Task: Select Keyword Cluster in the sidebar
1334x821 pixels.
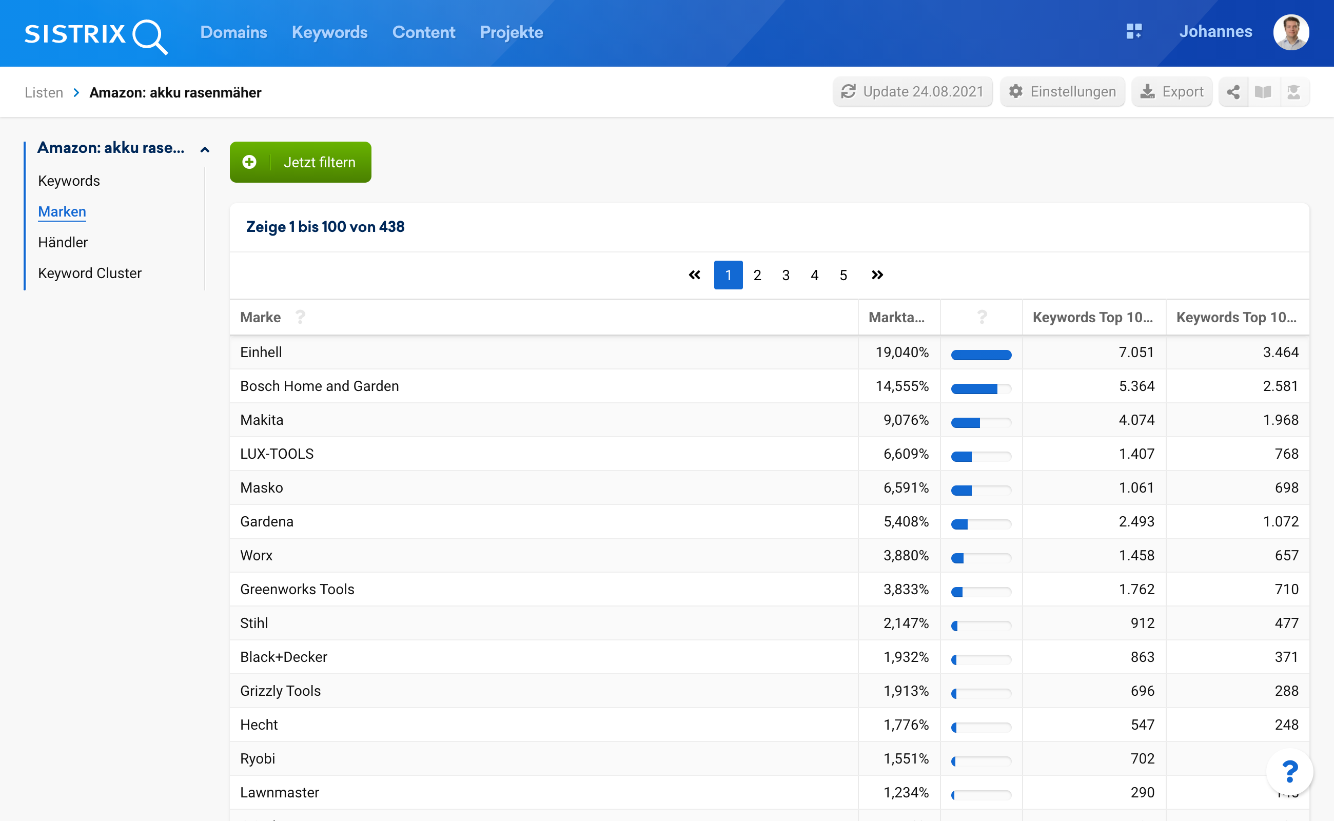Action: point(90,273)
